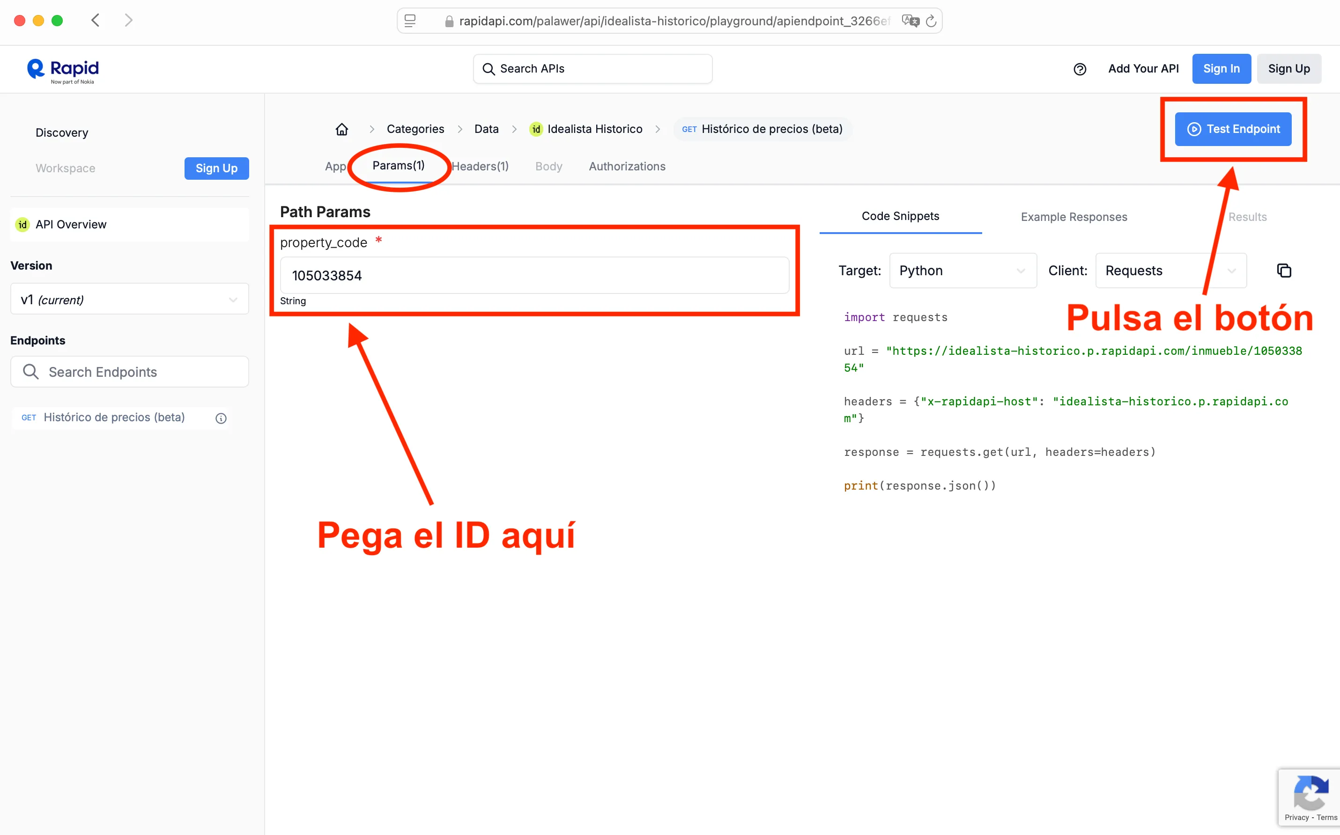
Task: Click the Rapid logo
Action: coord(62,71)
